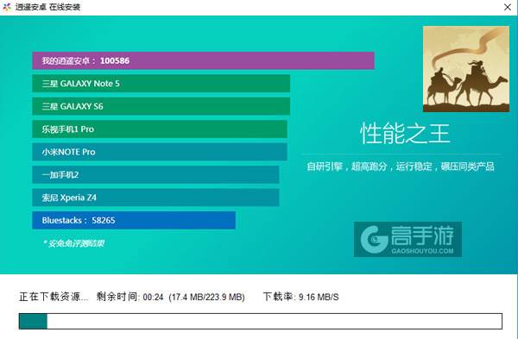Select the purple 我的逍遥安卓 100586 score bar
Screen dimensions: 518x339
tap(203, 60)
